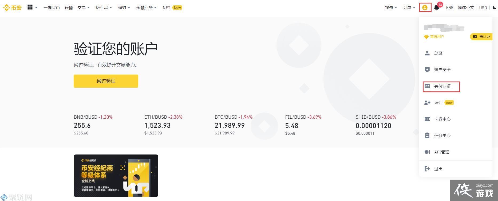Select 身份认证 highlighted in the red box
498x201 pixels.
pos(442,86)
